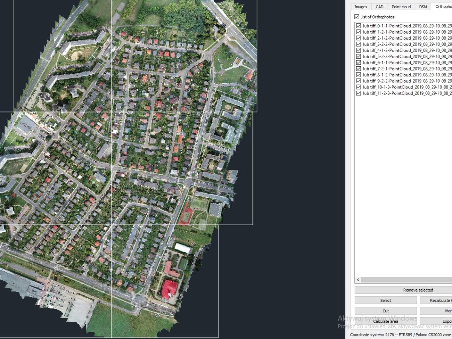Viewport: 452px width, 339px height.
Task: Click the Select button
Action: pos(386,301)
